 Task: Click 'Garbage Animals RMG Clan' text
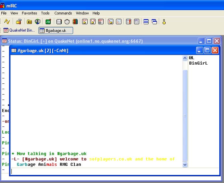49,164
